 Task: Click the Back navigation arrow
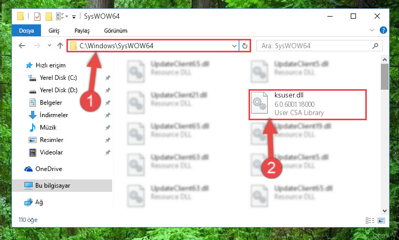point(22,46)
